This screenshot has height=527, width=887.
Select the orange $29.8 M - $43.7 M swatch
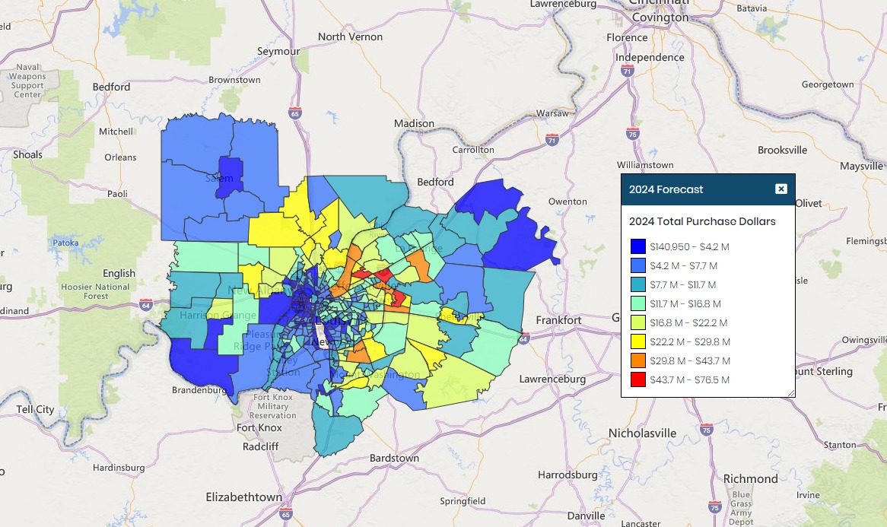[638, 360]
